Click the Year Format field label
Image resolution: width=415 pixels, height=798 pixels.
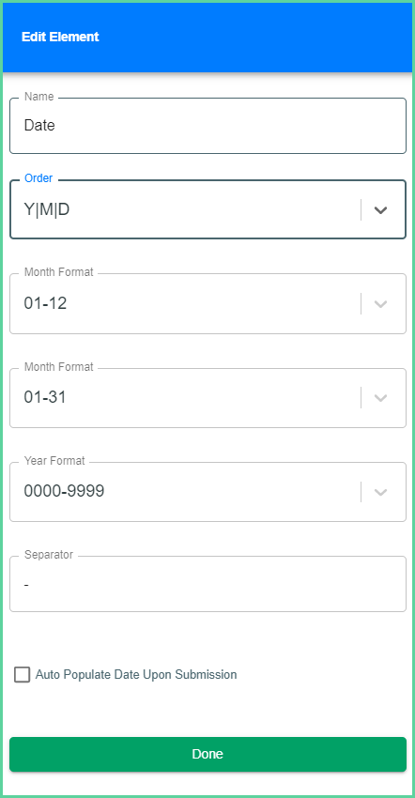coord(54,461)
